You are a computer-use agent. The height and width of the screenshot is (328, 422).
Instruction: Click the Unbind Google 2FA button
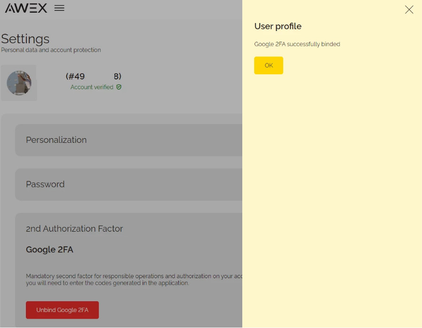(62, 310)
